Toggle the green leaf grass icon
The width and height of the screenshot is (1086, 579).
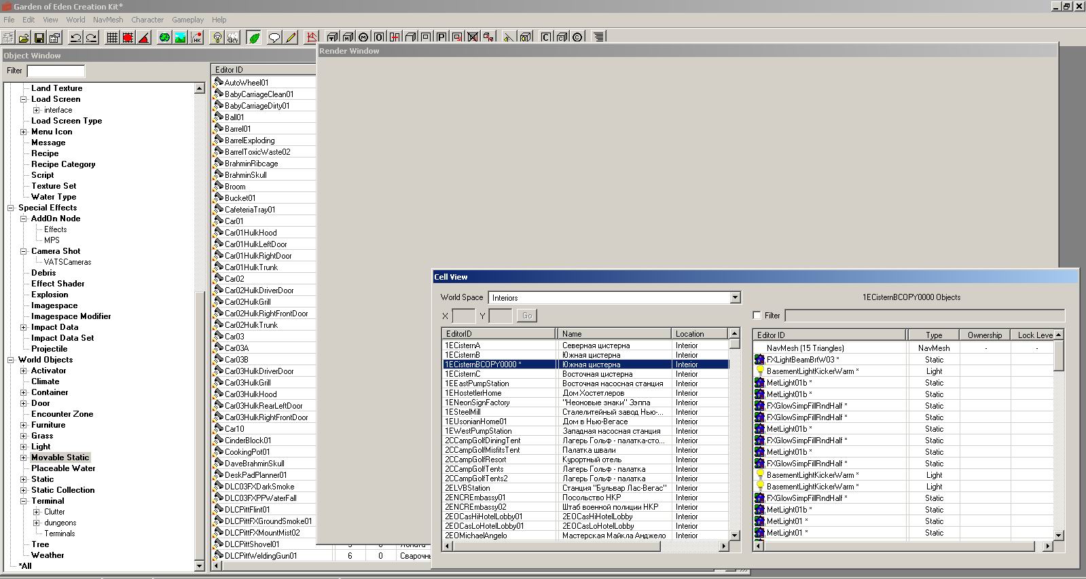click(x=254, y=37)
